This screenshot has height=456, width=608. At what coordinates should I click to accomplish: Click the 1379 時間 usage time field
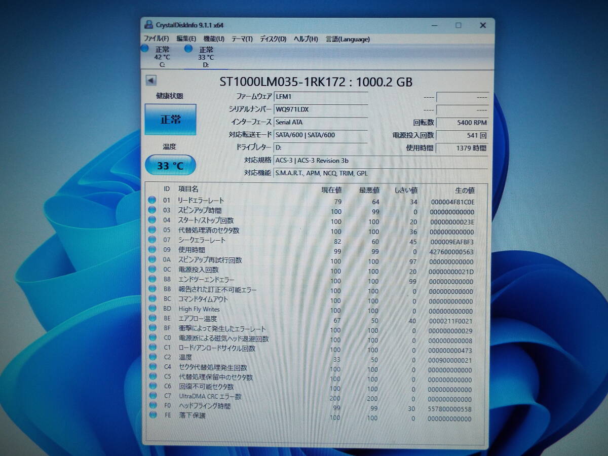(462, 148)
